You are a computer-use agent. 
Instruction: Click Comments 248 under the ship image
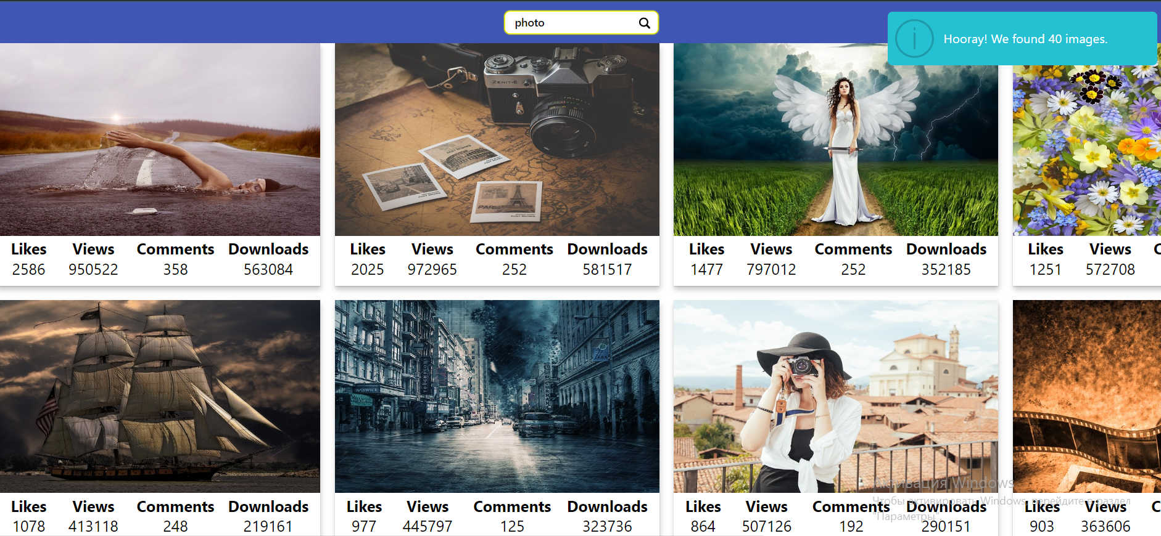(175, 527)
